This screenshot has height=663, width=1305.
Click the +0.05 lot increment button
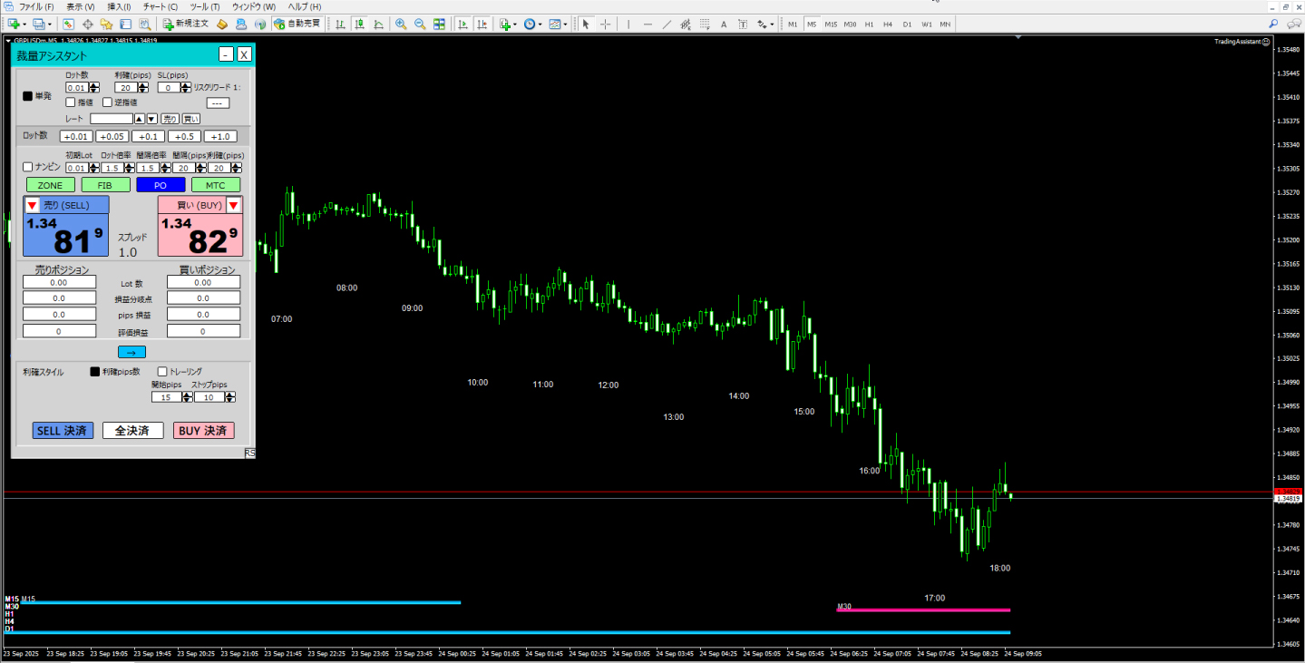(112, 136)
